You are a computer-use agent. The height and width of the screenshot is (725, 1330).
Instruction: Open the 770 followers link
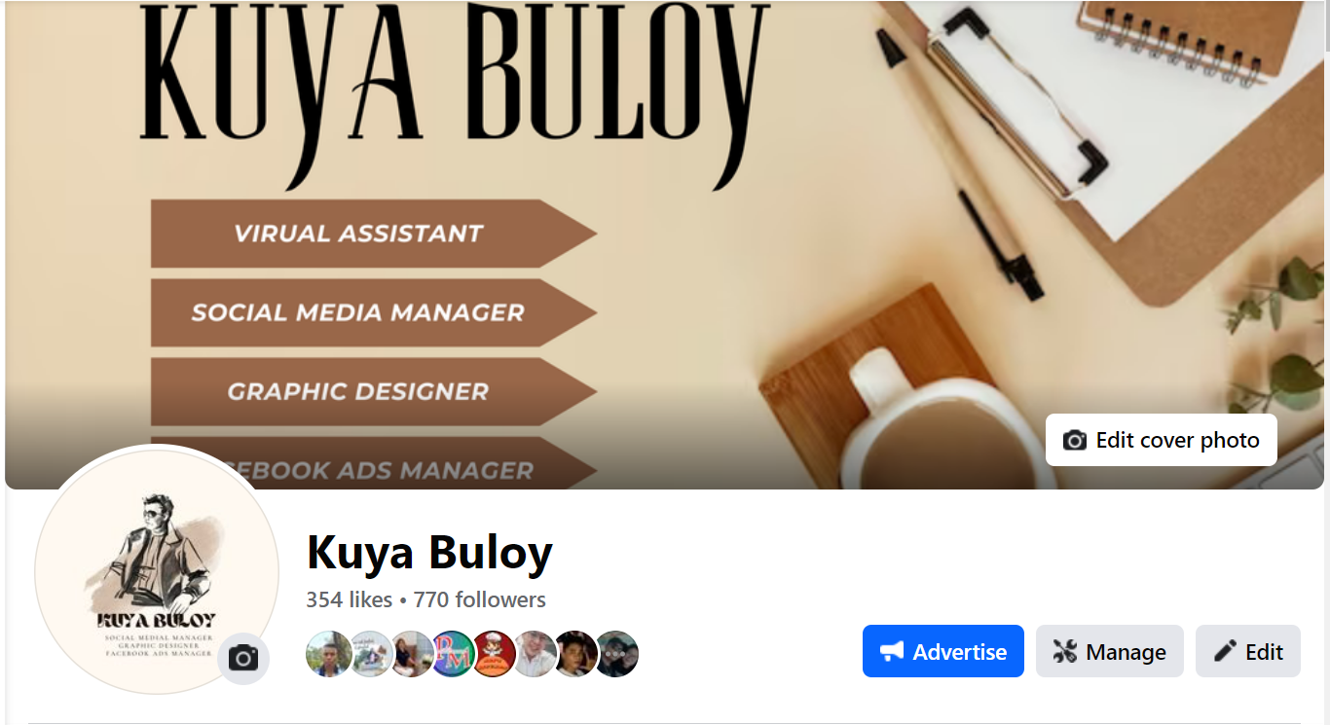point(480,599)
